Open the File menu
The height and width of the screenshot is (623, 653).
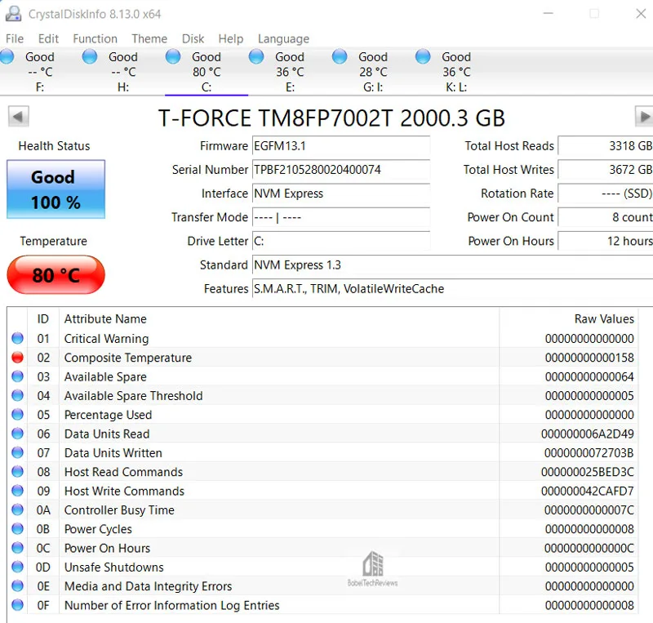pyautogui.click(x=15, y=38)
